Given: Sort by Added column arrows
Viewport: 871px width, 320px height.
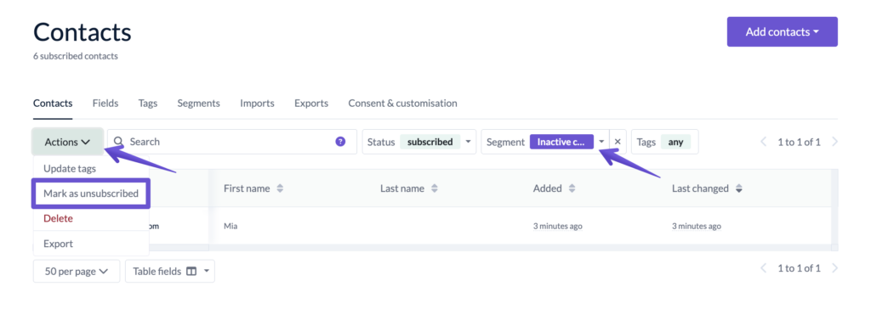Looking at the screenshot, I should click(x=572, y=188).
